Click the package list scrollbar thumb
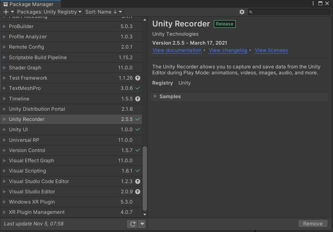Viewport: 333px width, 232px height. coord(145,179)
